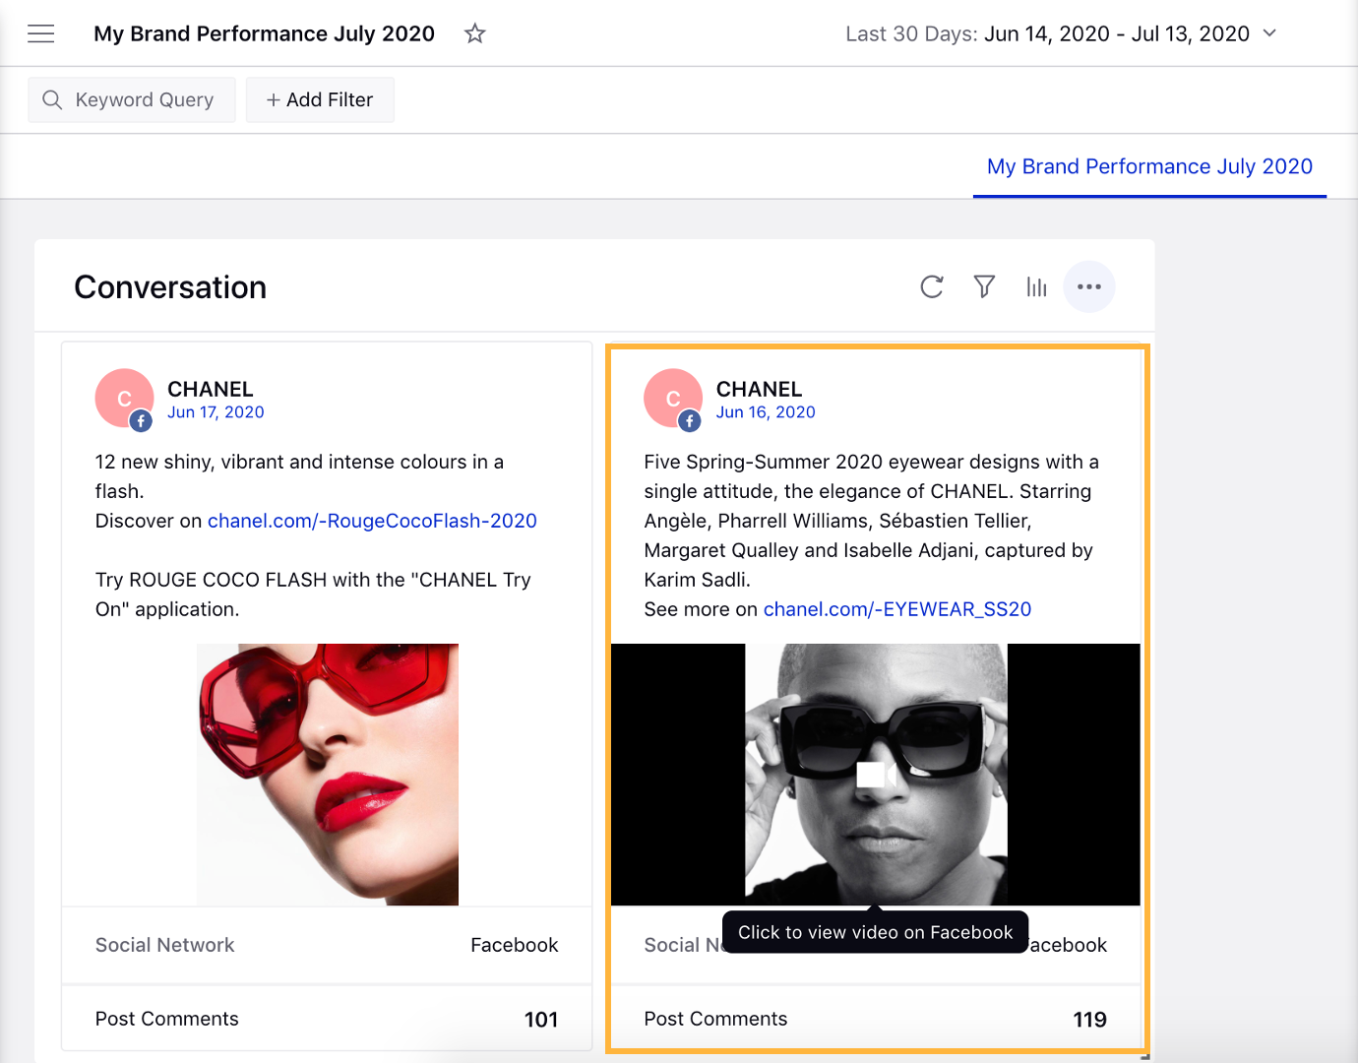The width and height of the screenshot is (1358, 1063).
Task: Click the Post Comments label under 119
Action: [x=715, y=1019]
